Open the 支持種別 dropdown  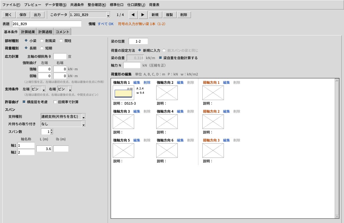click(63, 117)
